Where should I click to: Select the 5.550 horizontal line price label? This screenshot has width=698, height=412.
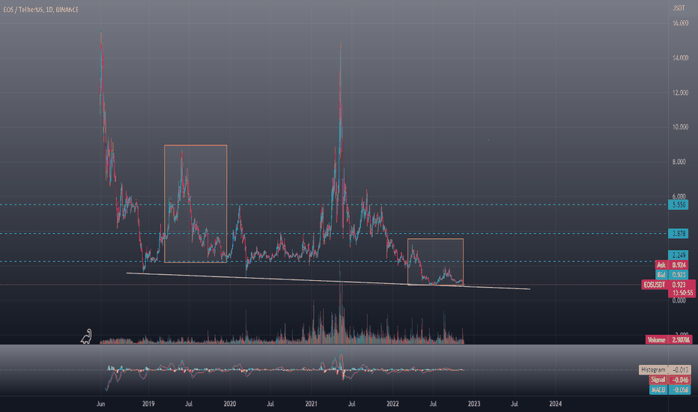tap(679, 205)
